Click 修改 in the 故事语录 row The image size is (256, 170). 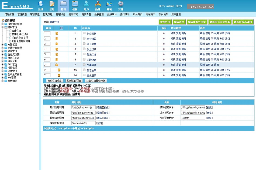pyautogui.click(x=173, y=65)
